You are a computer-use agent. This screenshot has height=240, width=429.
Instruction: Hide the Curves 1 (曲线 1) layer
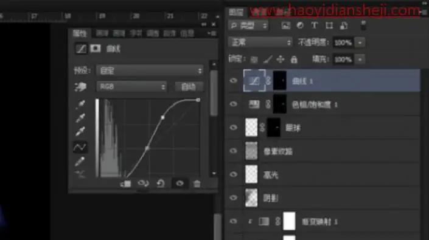click(x=233, y=81)
